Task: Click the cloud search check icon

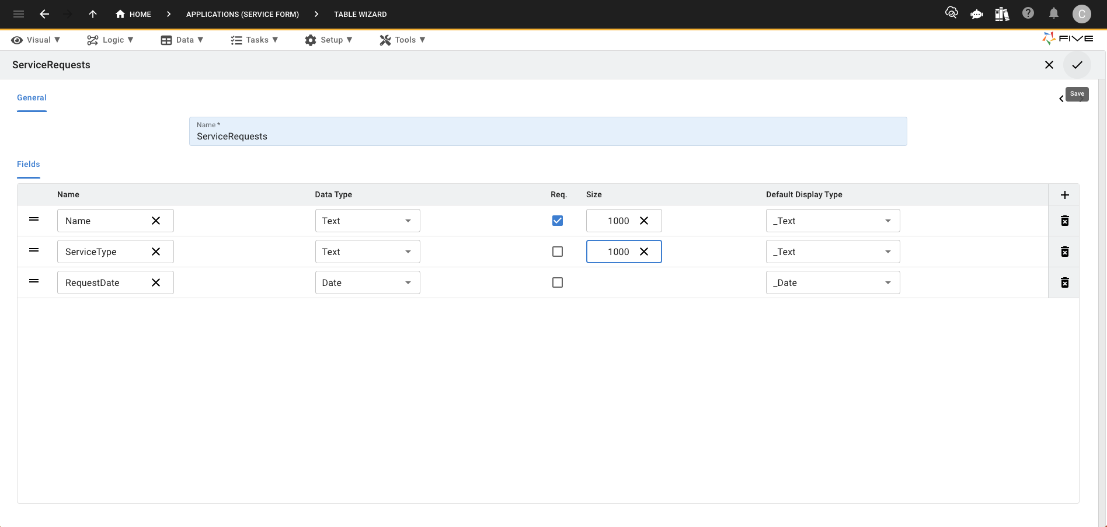Action: point(952,12)
